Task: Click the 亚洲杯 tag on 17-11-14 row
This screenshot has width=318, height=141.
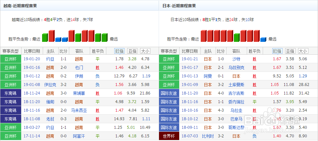Action: pyautogui.click(x=11, y=136)
